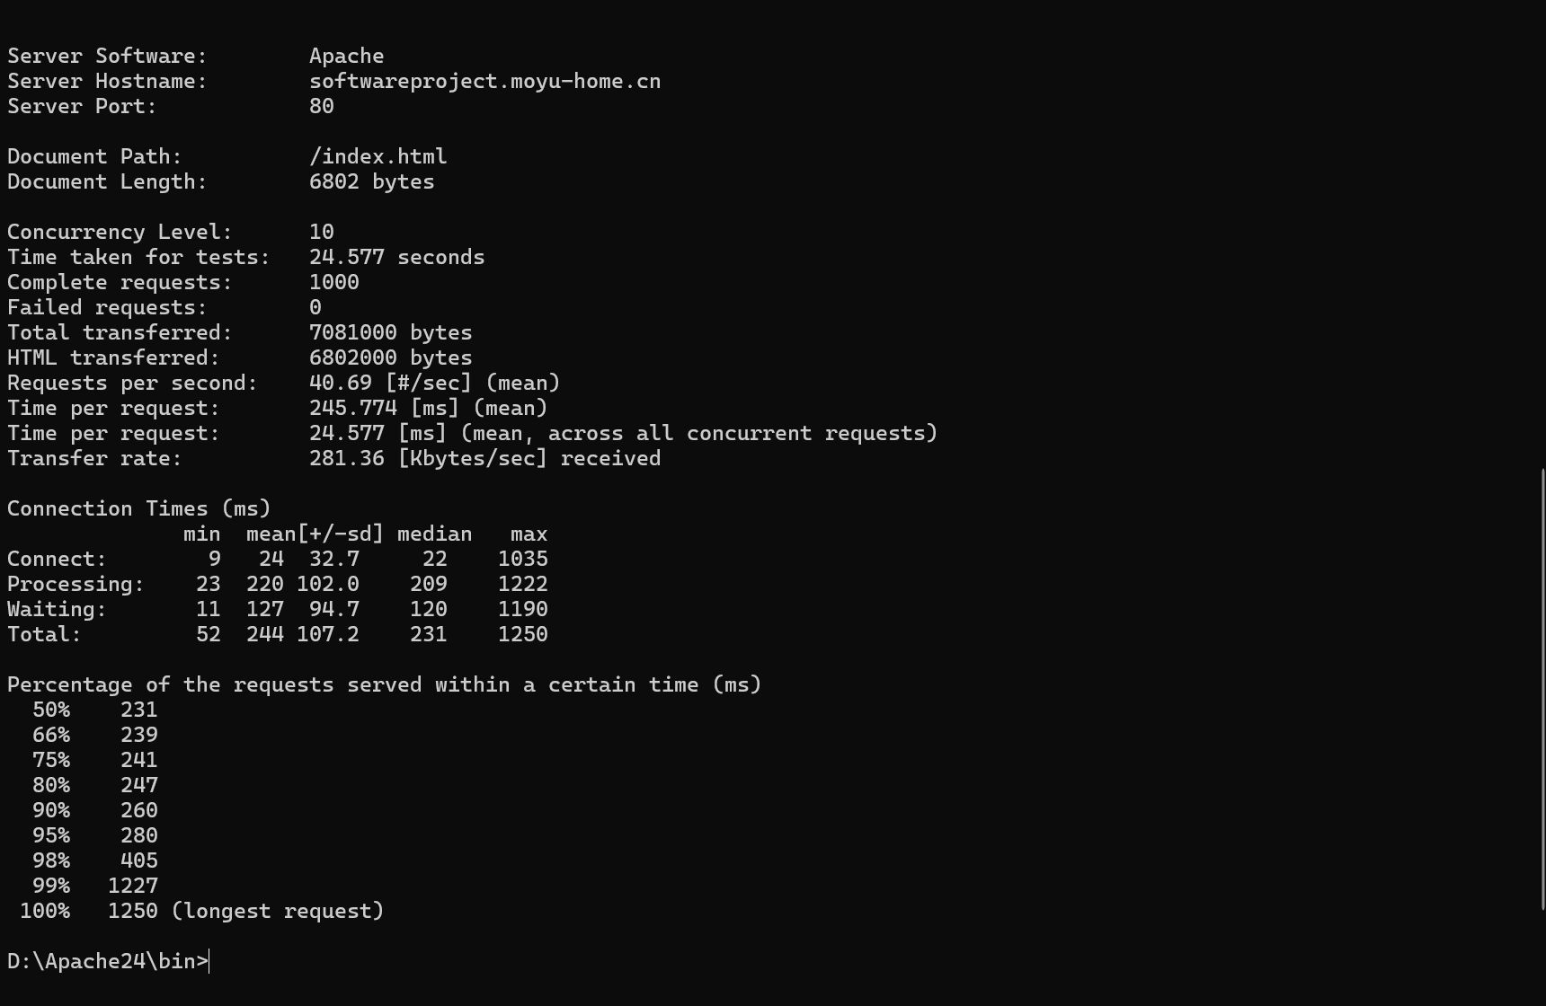Click the median column header
Screen dimensions: 1546x1006
coord(434,534)
